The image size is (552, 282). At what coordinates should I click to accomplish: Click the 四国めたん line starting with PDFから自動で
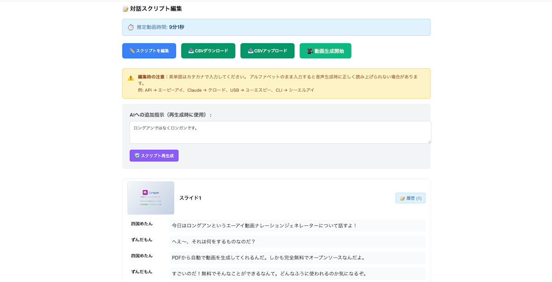click(297, 258)
